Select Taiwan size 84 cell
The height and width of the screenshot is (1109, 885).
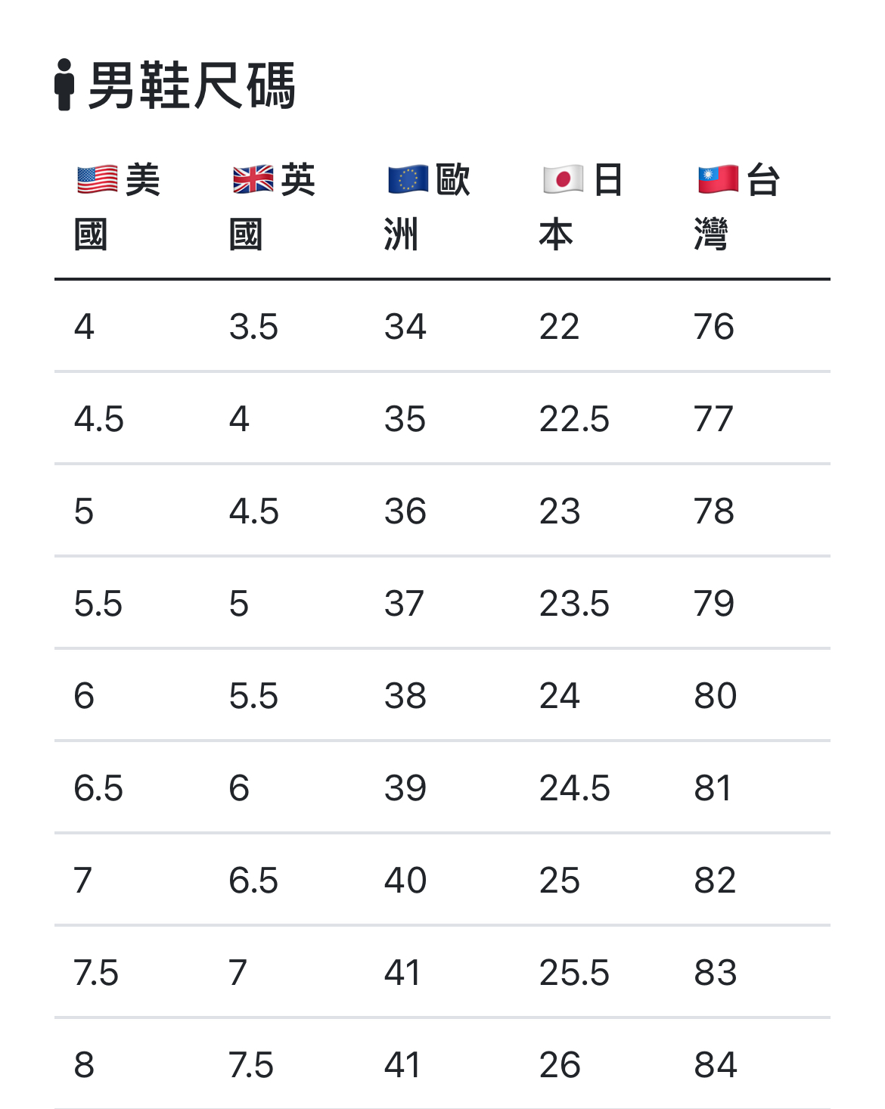pyautogui.click(x=715, y=1065)
